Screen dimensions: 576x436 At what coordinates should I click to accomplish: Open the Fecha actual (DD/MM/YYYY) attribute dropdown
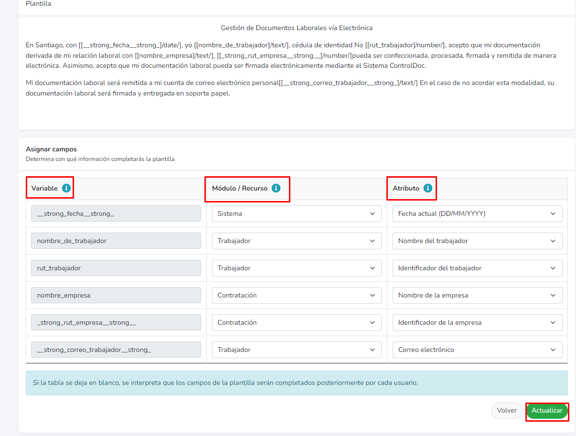(x=477, y=213)
